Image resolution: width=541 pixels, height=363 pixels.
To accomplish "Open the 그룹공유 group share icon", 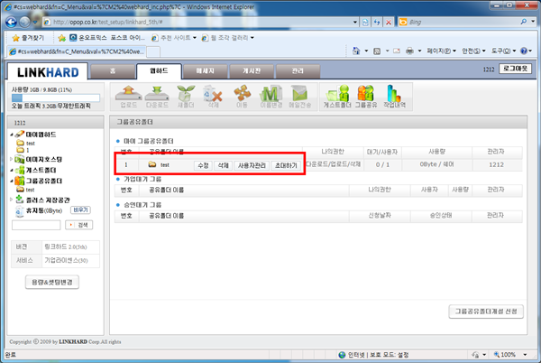I will click(x=366, y=97).
